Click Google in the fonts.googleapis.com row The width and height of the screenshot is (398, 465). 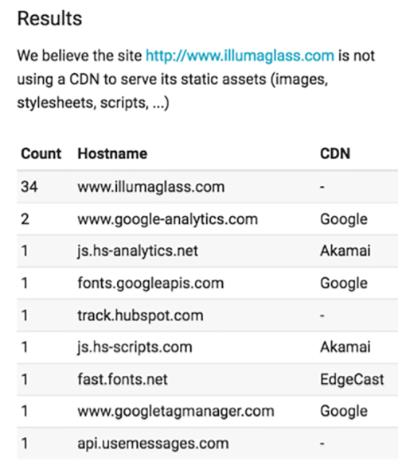coord(344,283)
